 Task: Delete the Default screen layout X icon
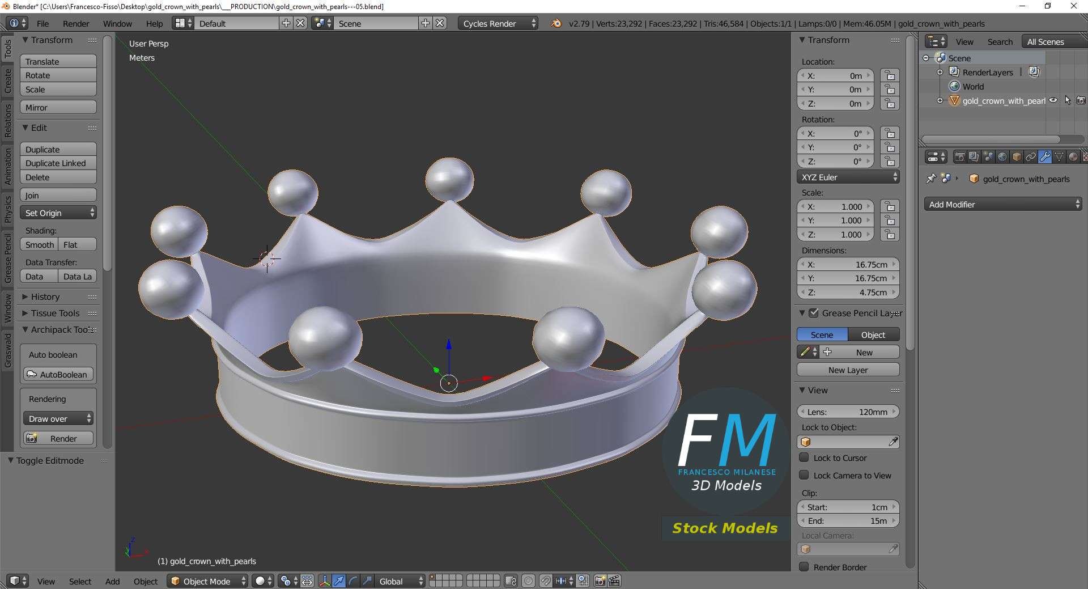(300, 23)
